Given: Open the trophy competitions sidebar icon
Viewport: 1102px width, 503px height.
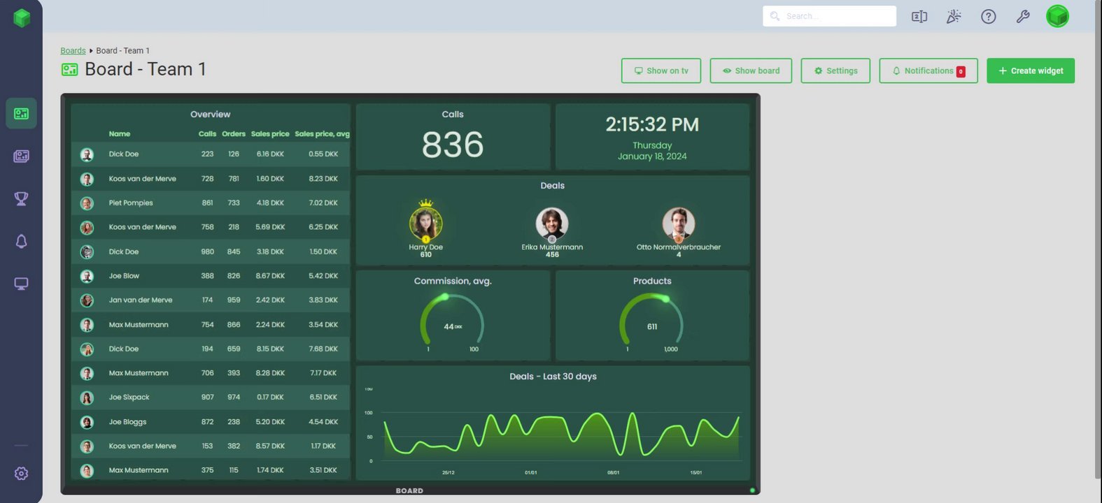Looking at the screenshot, I should tap(21, 199).
